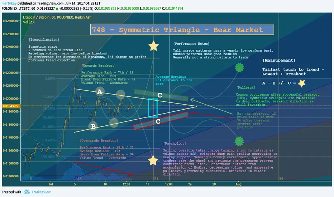Select the [Identification] heading text
334x197 pixels.
[x=44, y=40]
